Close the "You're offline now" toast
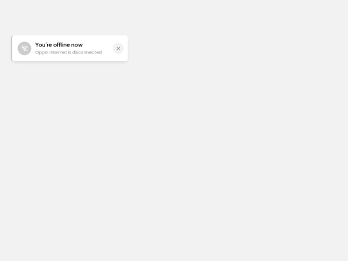Viewport: 348px width, 261px height. tap(118, 48)
